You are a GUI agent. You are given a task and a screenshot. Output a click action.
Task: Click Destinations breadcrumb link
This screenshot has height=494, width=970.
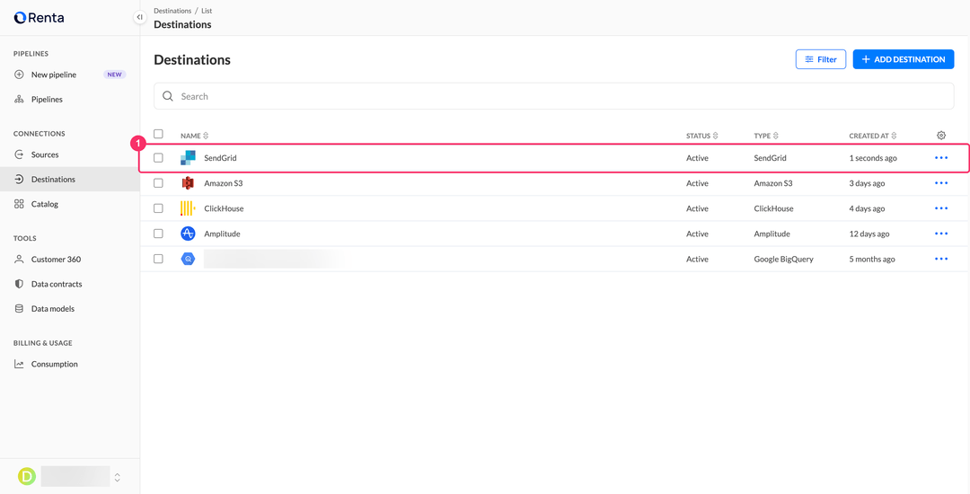point(172,11)
